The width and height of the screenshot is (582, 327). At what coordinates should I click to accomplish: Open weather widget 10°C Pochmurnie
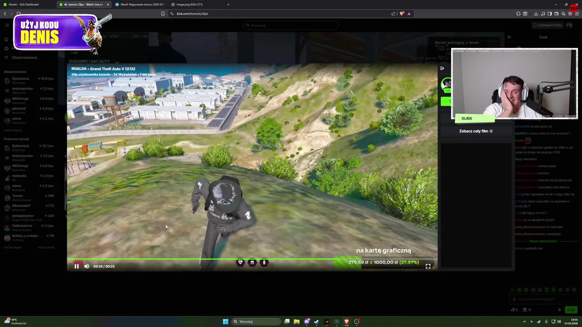click(x=15, y=322)
